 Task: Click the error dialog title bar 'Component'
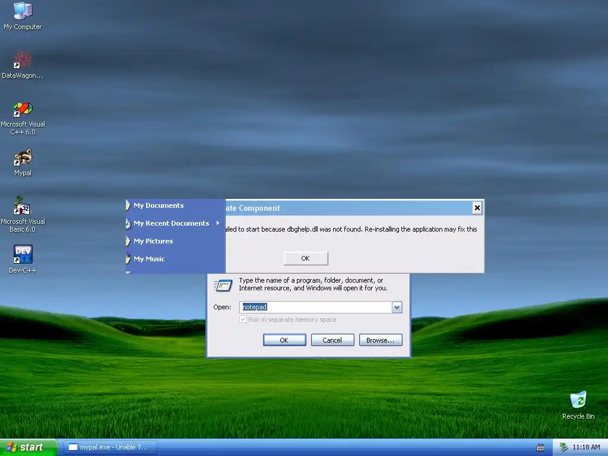pos(348,208)
